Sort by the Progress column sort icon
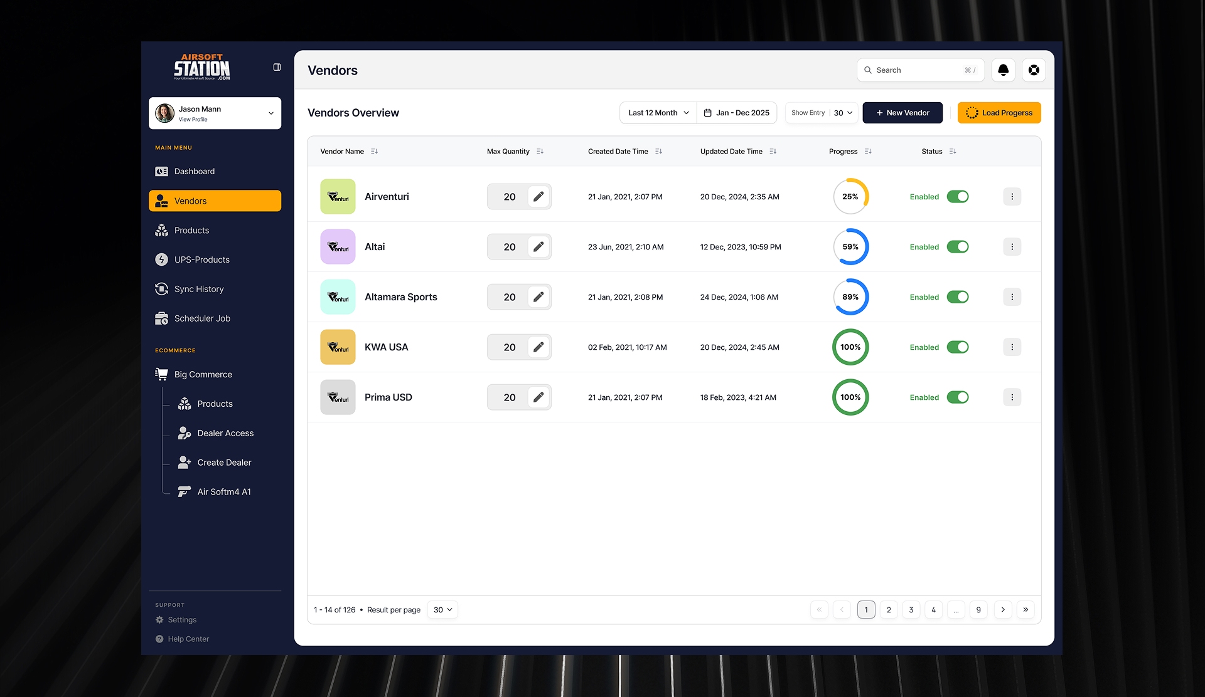This screenshot has height=697, width=1205. 868,152
